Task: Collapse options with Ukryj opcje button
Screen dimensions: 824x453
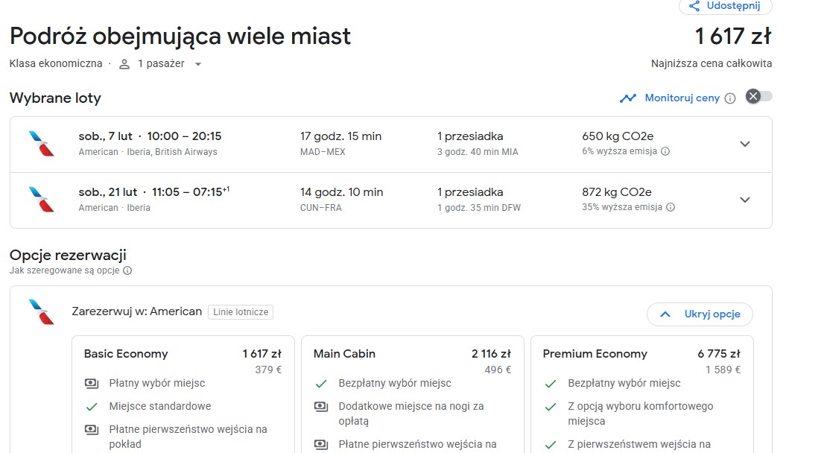Action: (x=700, y=314)
